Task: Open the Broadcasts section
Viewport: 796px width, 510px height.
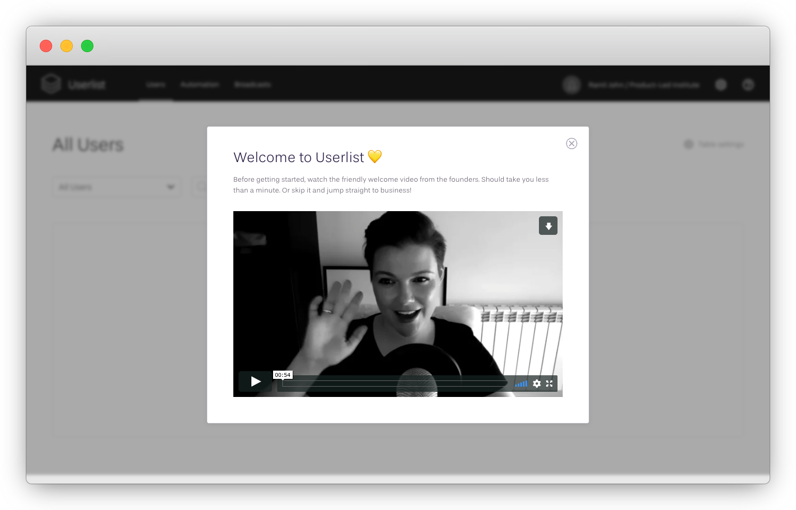Action: (252, 85)
